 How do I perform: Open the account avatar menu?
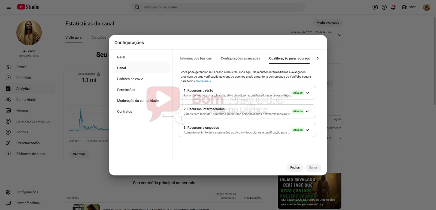426,7
